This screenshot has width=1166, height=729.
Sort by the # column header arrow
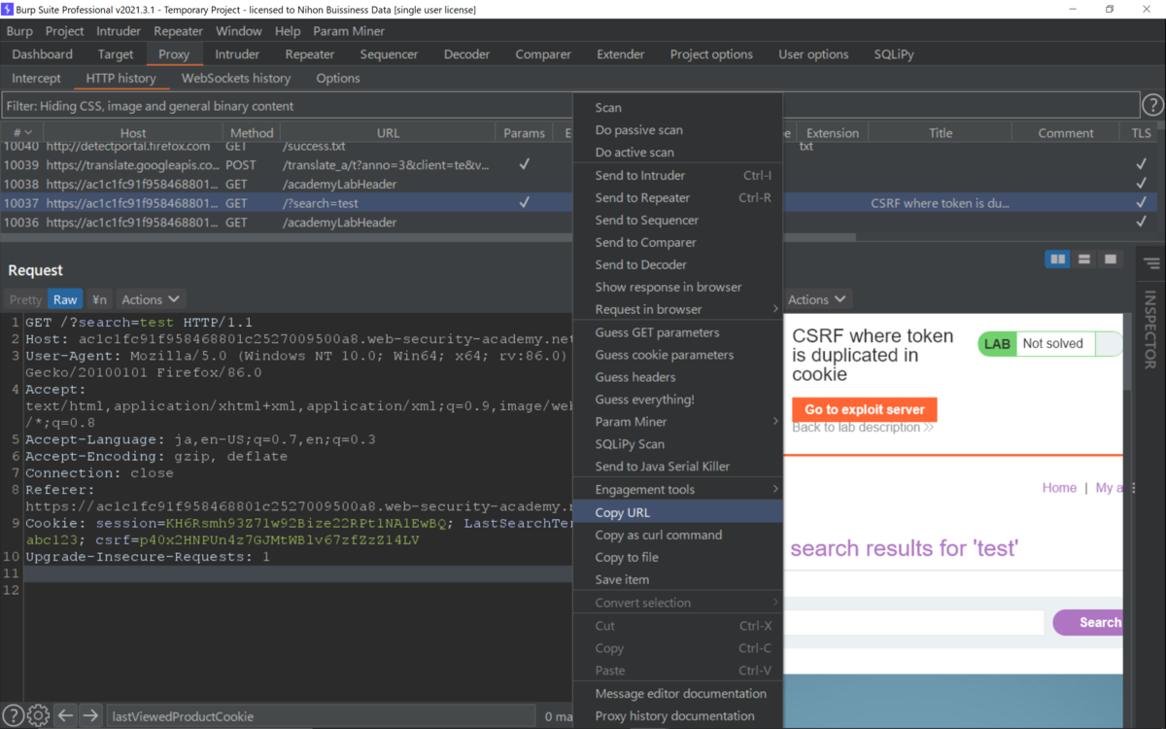(28, 133)
